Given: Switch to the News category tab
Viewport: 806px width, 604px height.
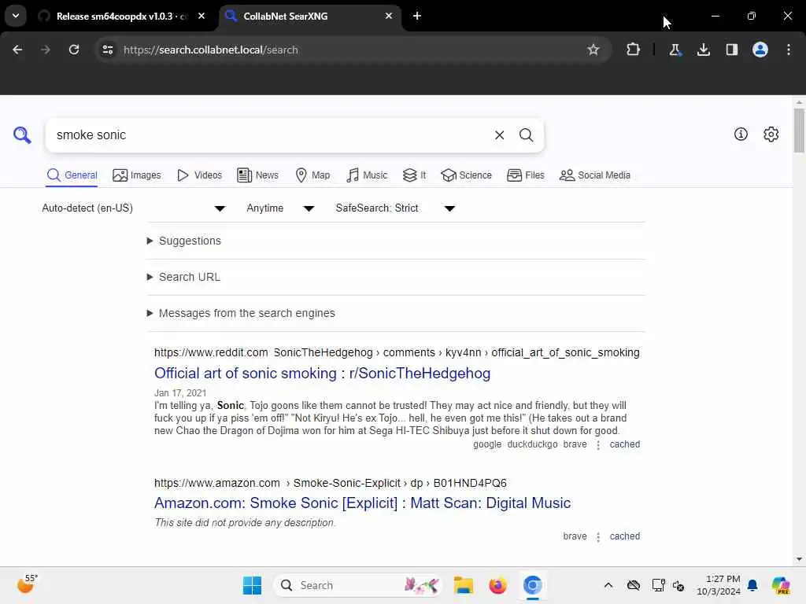Looking at the screenshot, I should coord(257,175).
